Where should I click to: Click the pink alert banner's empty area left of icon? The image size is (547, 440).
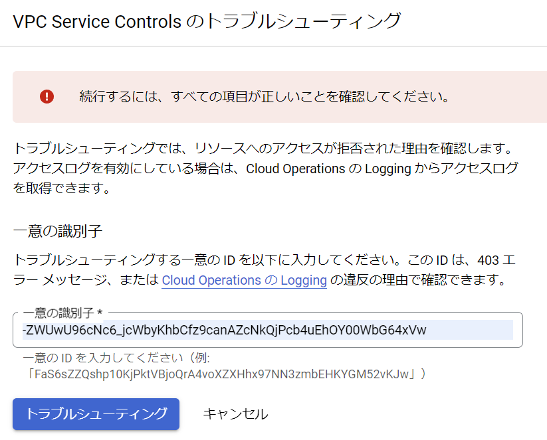pos(26,96)
